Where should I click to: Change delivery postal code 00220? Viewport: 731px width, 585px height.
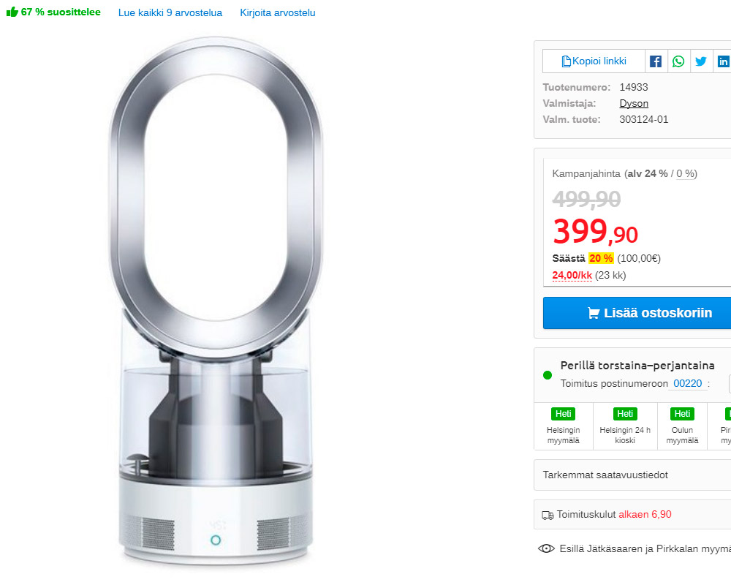(687, 383)
